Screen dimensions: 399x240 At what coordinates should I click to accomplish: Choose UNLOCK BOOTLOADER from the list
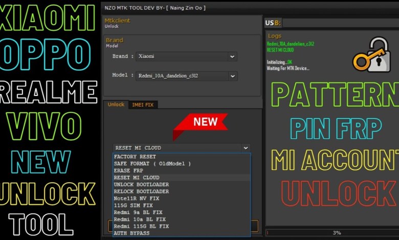pyautogui.click(x=141, y=184)
